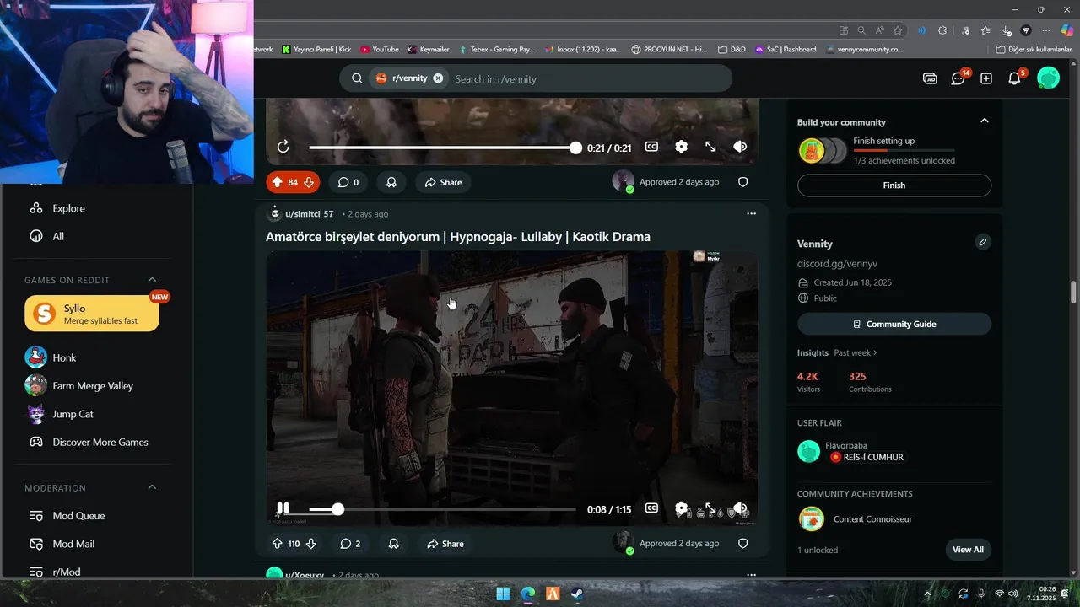Give award to the 84-vote post
Viewport: 1080px width, 607px height.
[x=391, y=182]
